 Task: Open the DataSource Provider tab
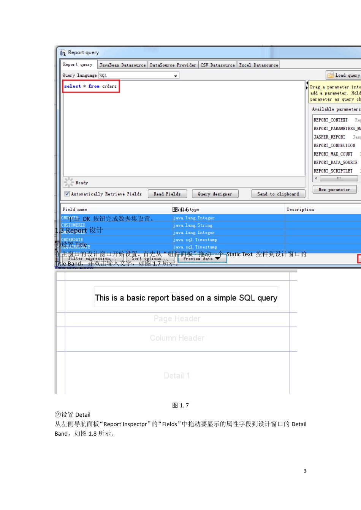tap(173, 65)
